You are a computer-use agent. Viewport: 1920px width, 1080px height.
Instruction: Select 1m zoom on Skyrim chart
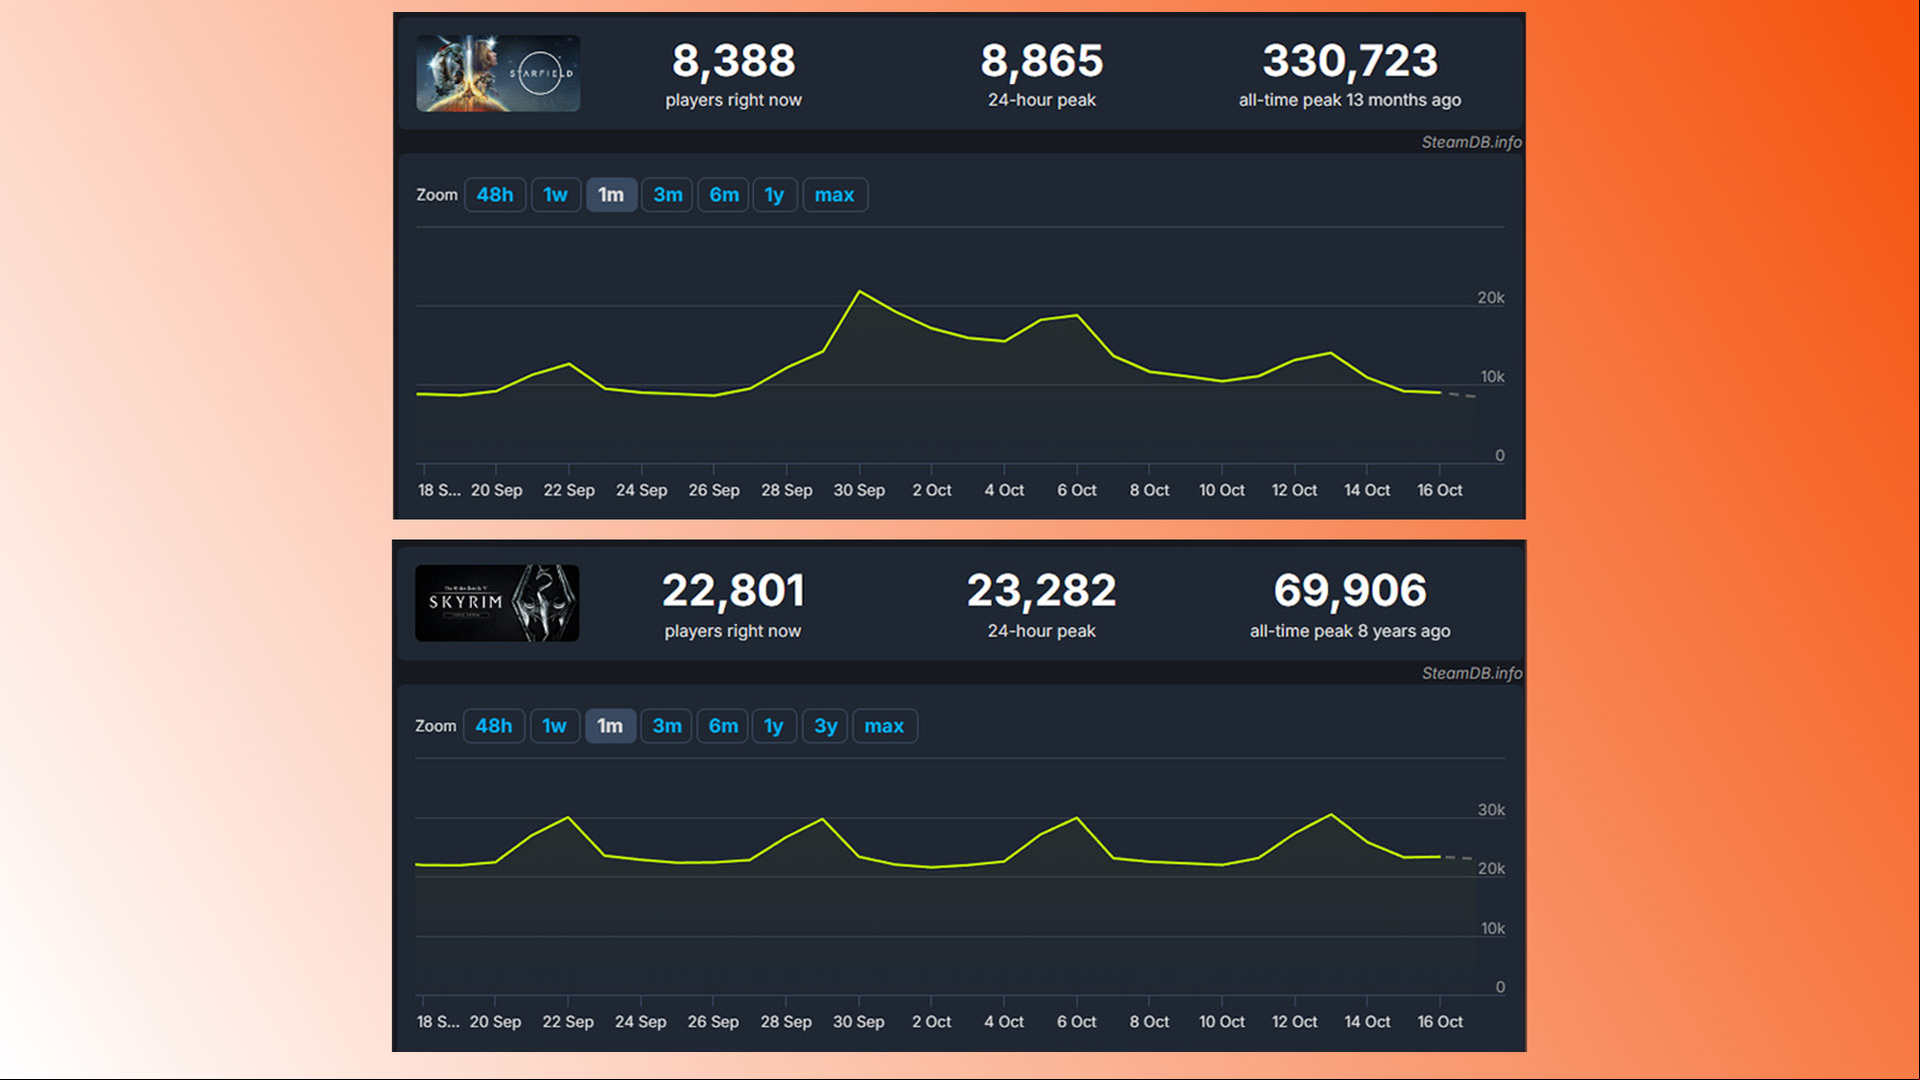tap(610, 726)
